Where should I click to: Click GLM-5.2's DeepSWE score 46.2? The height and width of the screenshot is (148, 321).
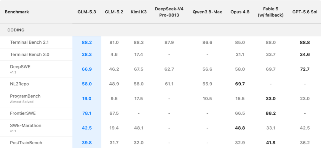pyautogui.click(x=114, y=69)
